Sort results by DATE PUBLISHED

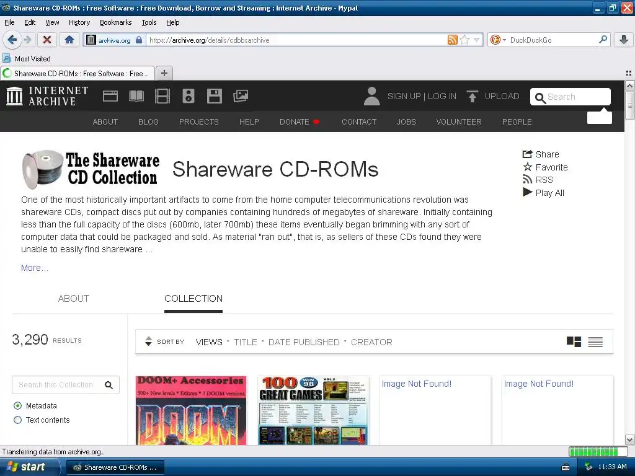pyautogui.click(x=304, y=342)
